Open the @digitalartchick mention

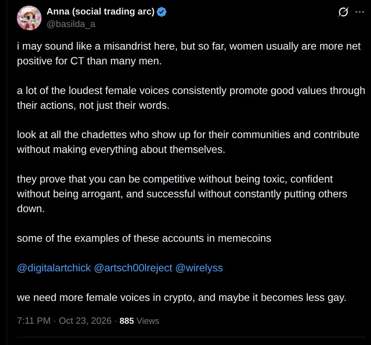coord(54,268)
